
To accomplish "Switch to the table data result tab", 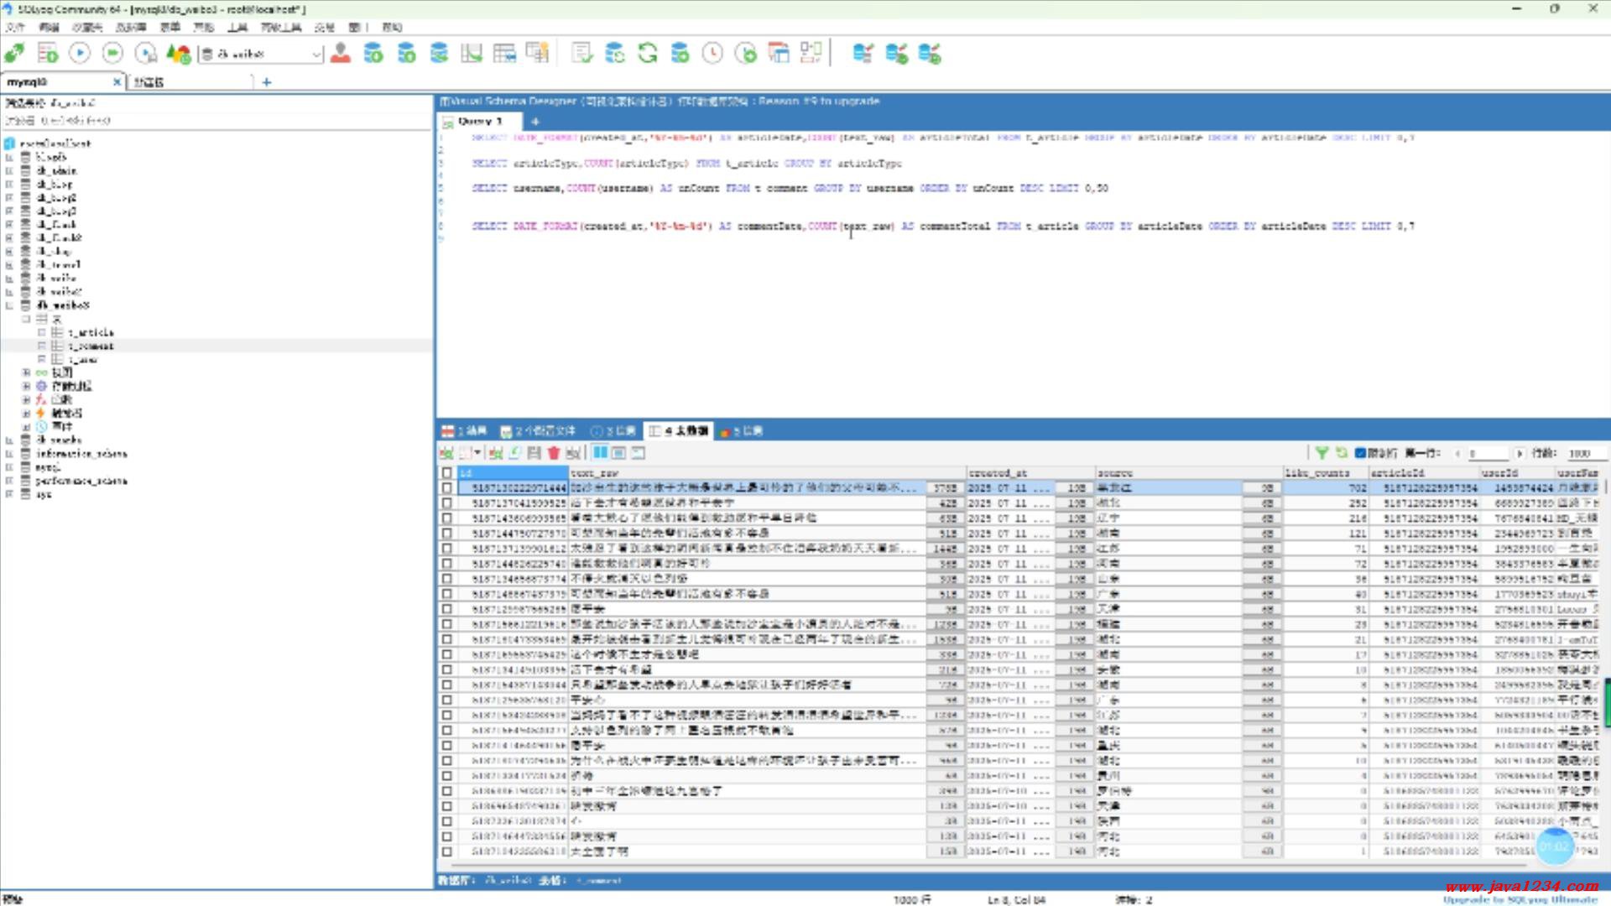I will 680,431.
